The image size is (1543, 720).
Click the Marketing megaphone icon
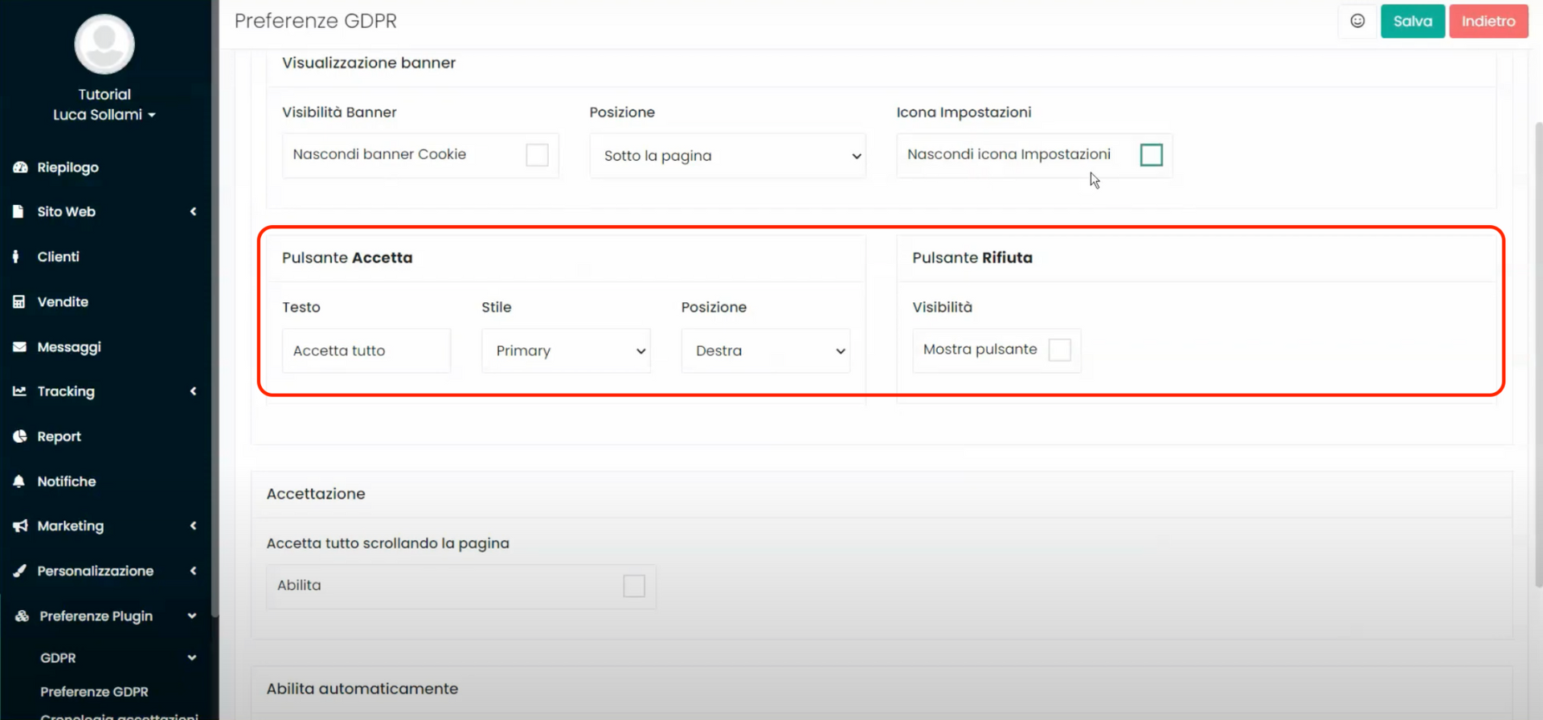tap(20, 526)
